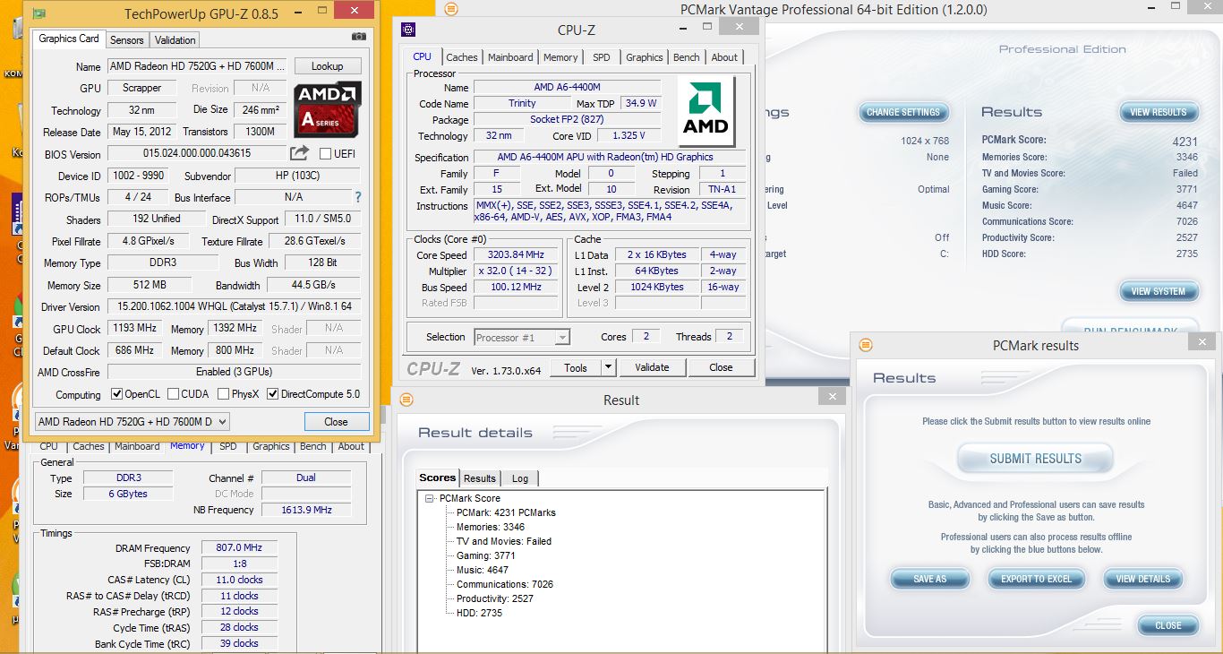
Task: Click the GPU-Z screenshot camera icon
Action: click(x=359, y=37)
